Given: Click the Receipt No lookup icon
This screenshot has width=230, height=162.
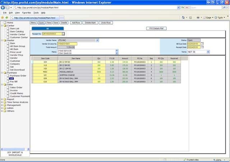Looking at the screenshot, I should 63,34.
